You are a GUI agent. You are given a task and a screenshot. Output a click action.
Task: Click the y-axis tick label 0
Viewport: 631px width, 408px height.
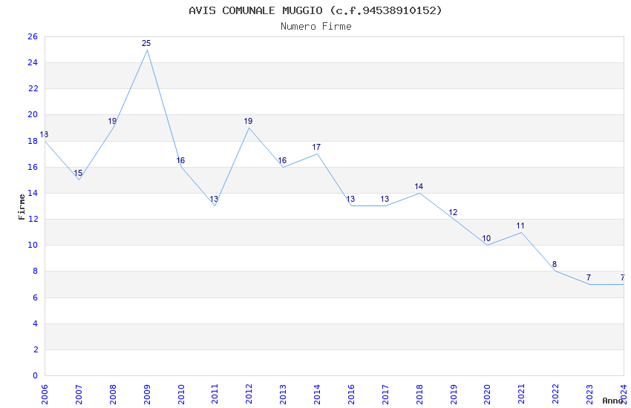click(36, 376)
